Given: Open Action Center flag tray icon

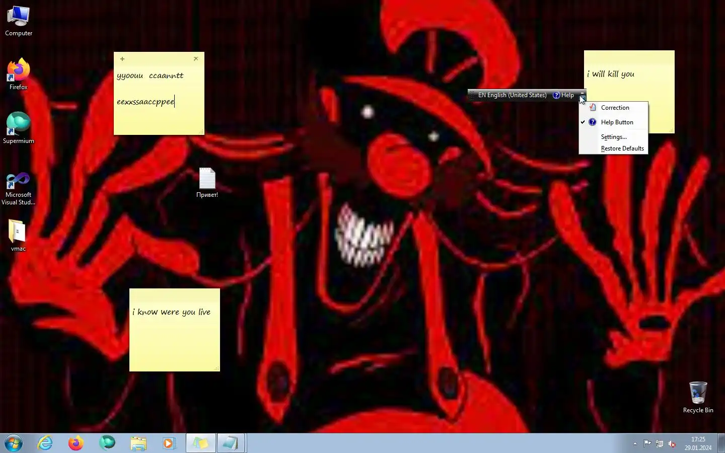Looking at the screenshot, I should click(x=647, y=443).
